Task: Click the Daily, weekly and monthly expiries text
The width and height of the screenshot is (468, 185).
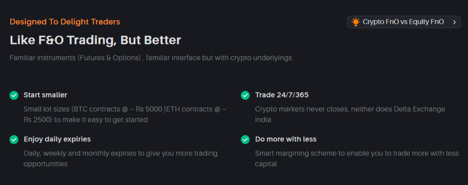Action: click(x=120, y=153)
